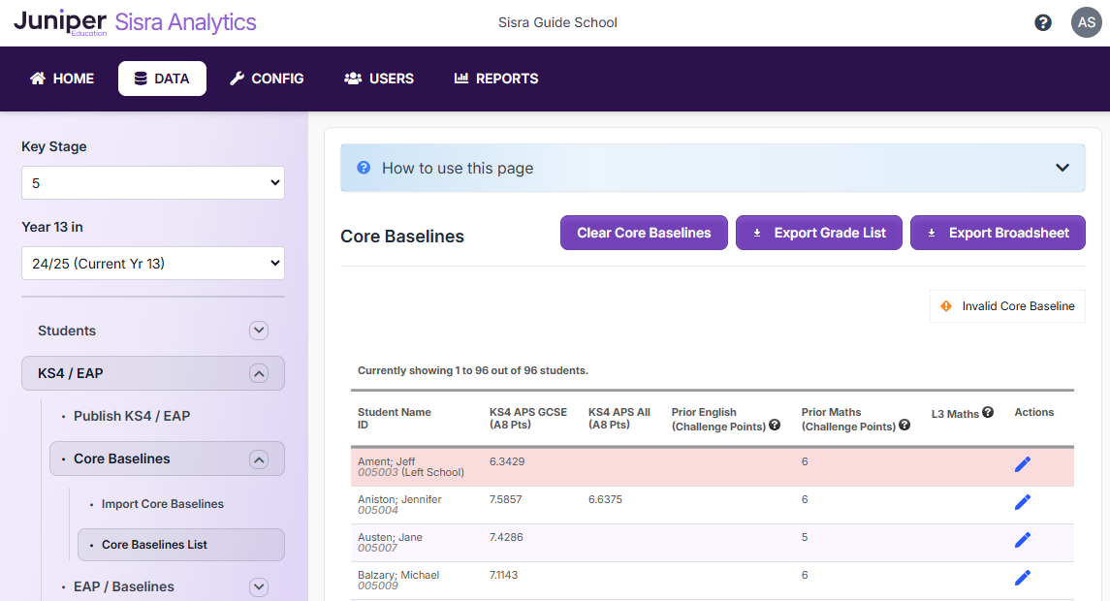Image resolution: width=1110 pixels, height=601 pixels.
Task: Click Prior Maths help question mark icon
Action: 904,426
